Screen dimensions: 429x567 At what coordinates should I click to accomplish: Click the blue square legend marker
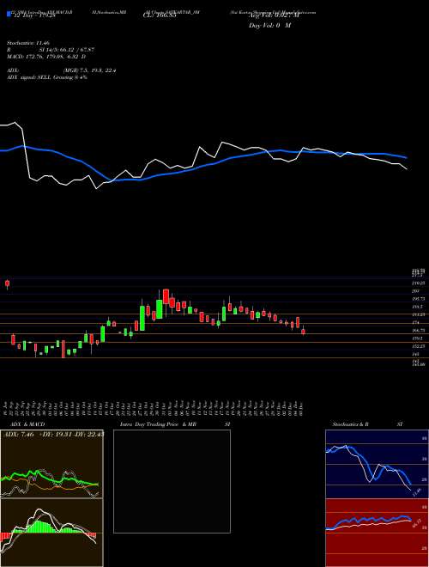(9, 15)
